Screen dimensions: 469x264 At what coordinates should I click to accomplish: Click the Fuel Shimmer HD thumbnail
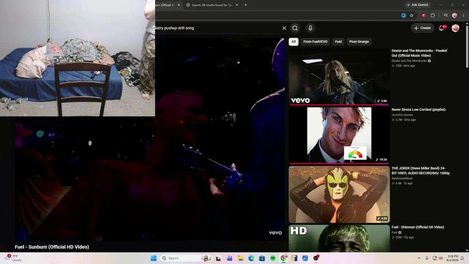click(x=339, y=238)
